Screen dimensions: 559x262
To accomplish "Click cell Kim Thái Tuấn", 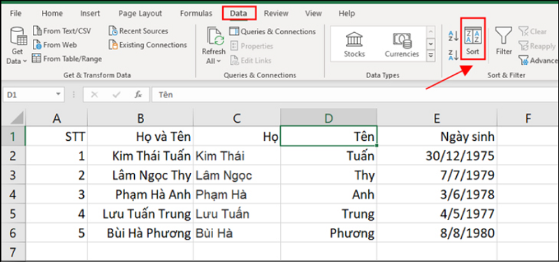I will point(140,155).
